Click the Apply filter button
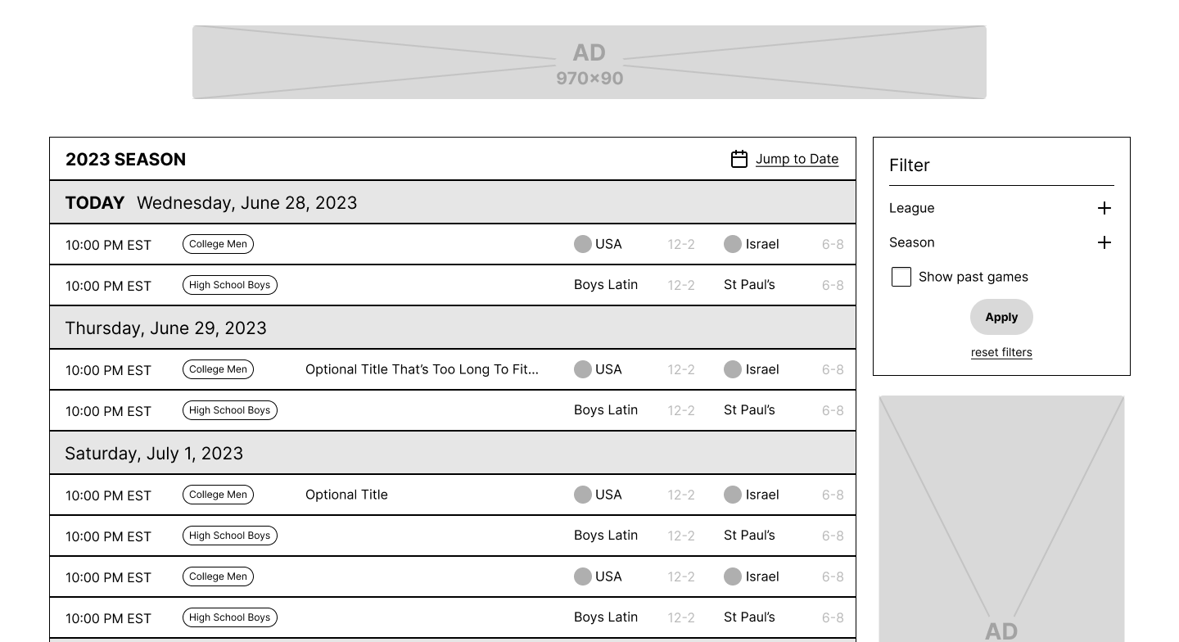The height and width of the screenshot is (642, 1179). tap(1001, 317)
